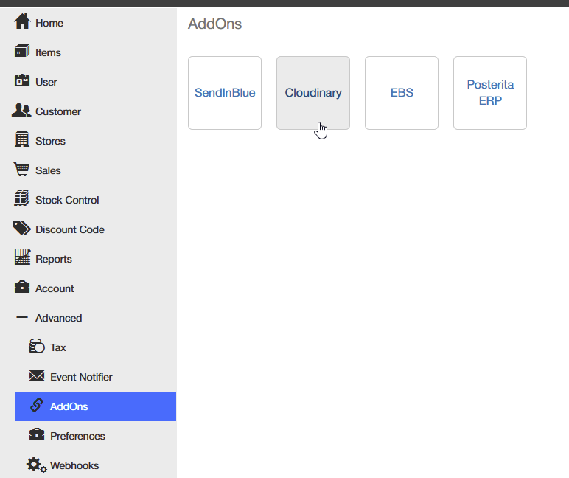Choose the EBS addon tile
Viewport: 569px width, 478px height.
pos(402,93)
